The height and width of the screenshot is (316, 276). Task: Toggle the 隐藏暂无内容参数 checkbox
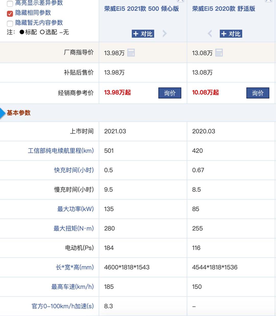(x=10, y=24)
